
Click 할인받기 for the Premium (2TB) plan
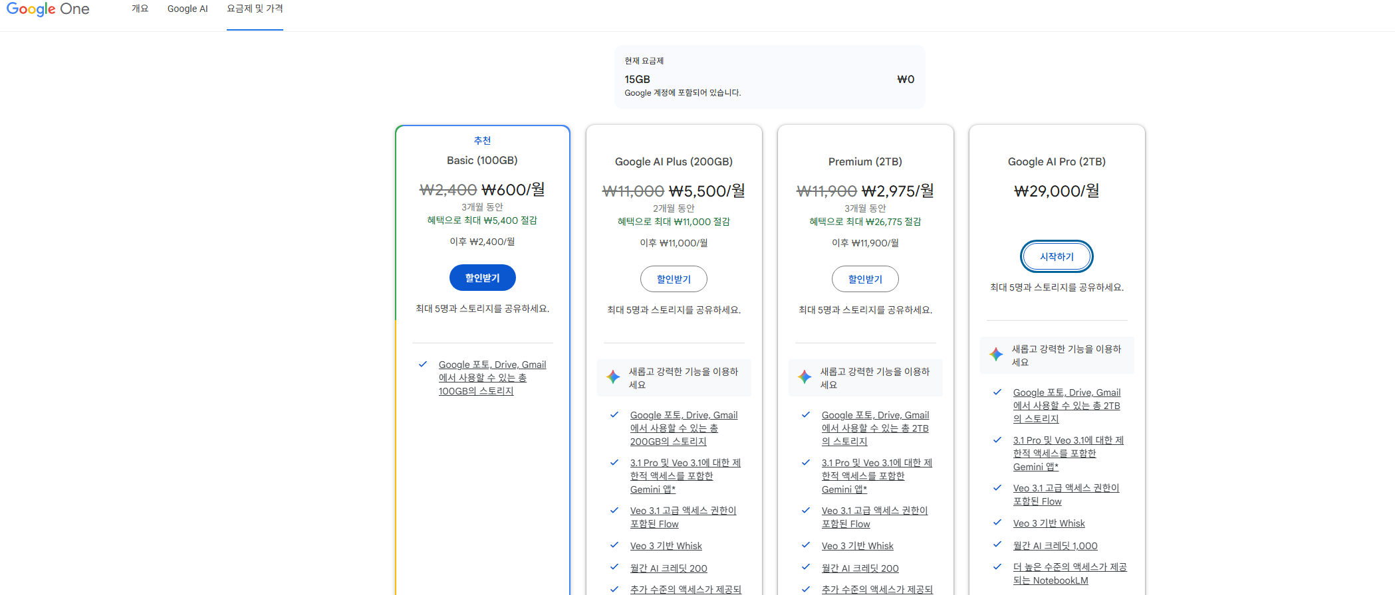865,279
